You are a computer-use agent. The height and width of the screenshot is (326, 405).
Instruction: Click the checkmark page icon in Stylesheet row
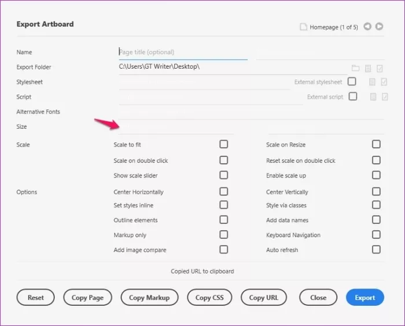tap(384, 82)
